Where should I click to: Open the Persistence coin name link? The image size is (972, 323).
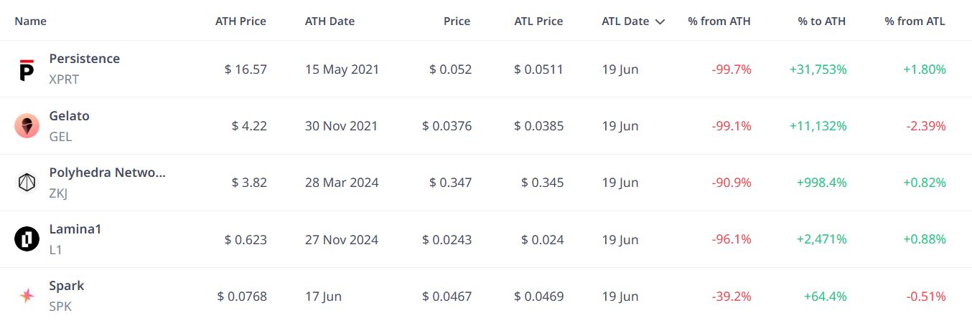pos(84,59)
